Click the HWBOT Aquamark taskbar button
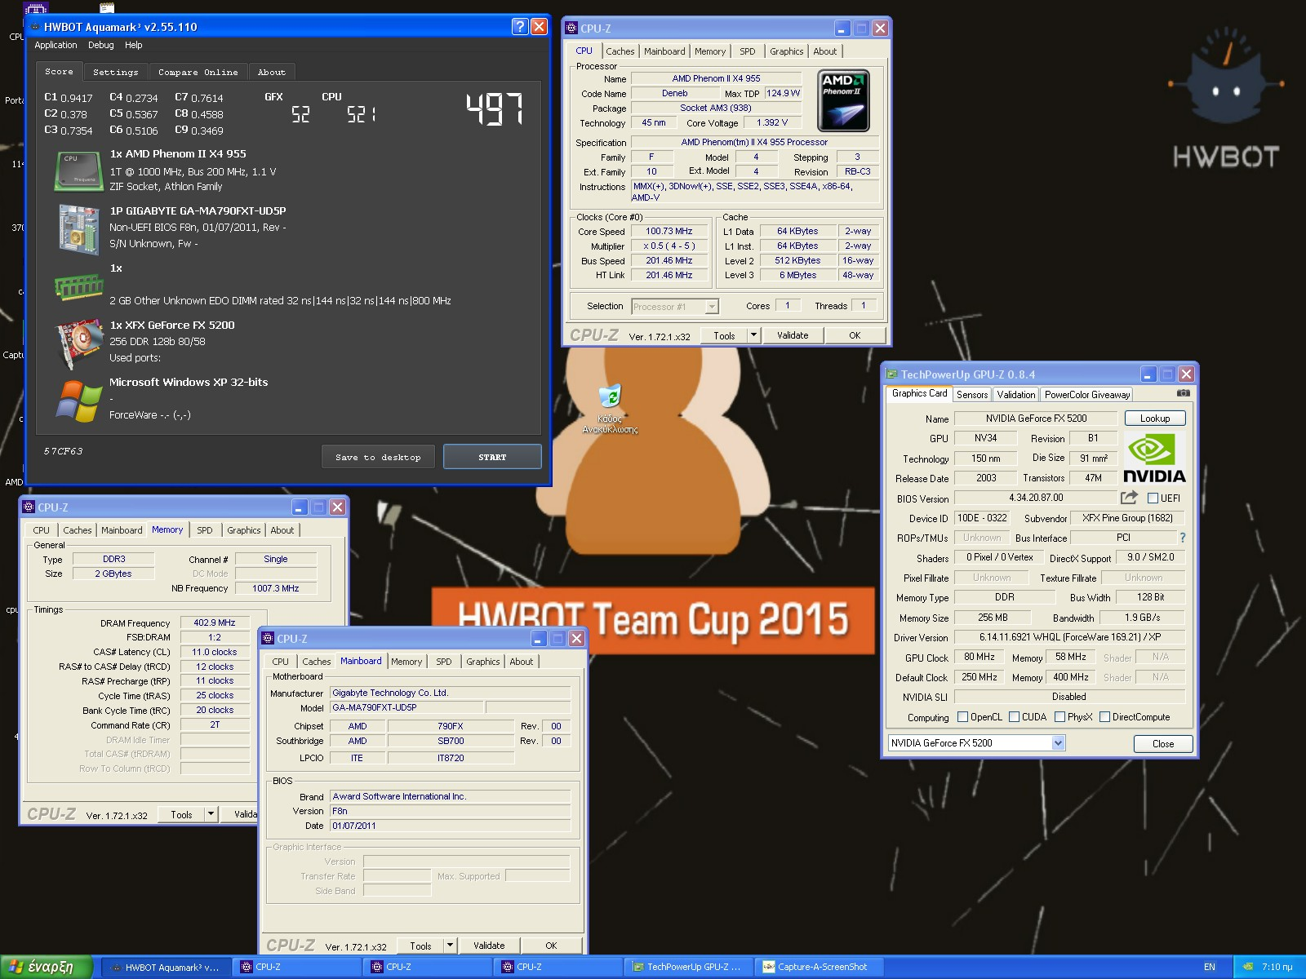Screen dimensions: 1306x979 (x=166, y=968)
